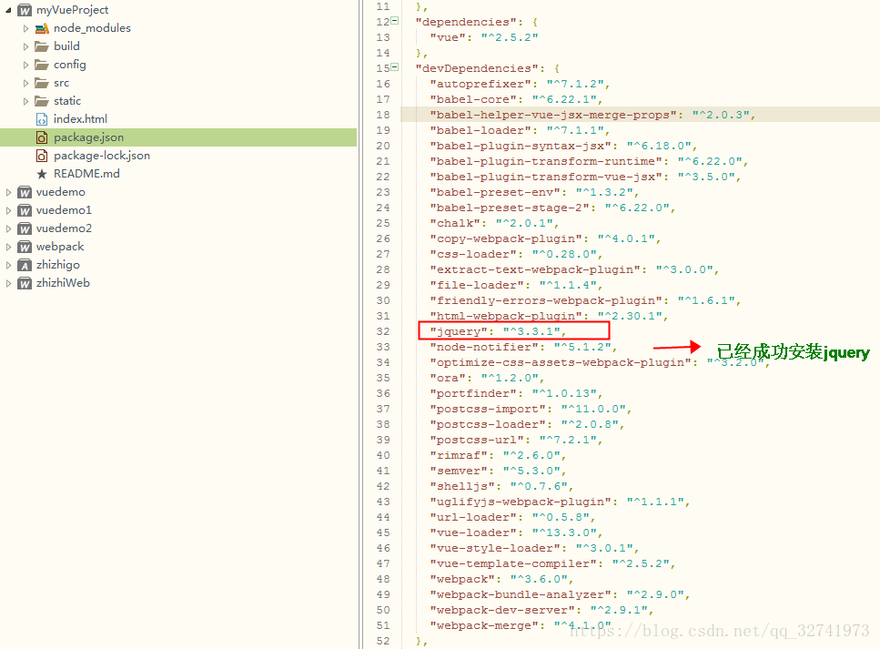Select the src folder name
The image size is (880, 649).
(x=61, y=83)
